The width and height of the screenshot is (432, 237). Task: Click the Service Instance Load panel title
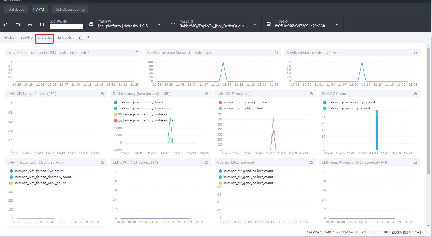[x=49, y=52]
